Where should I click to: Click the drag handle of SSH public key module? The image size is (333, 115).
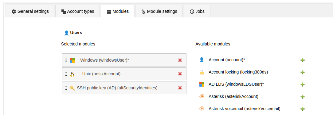point(66,88)
